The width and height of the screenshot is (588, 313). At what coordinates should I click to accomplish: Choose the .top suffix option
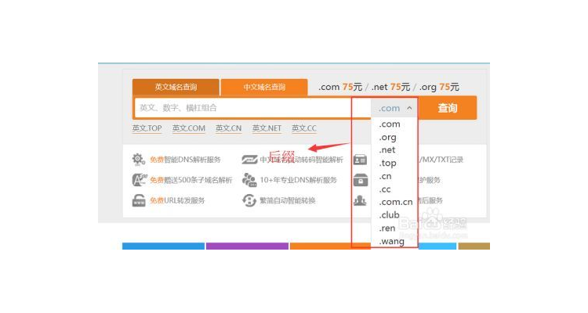click(387, 163)
